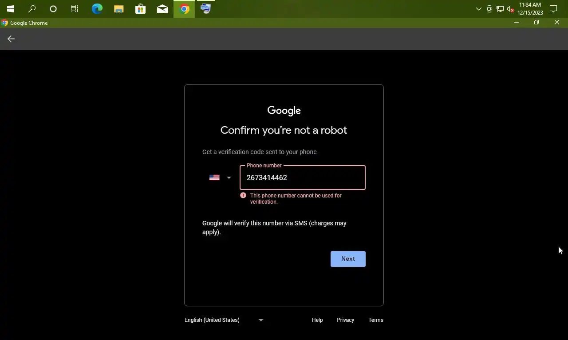This screenshot has height=340, width=568.
Task: Click the Next button
Action: (348, 259)
